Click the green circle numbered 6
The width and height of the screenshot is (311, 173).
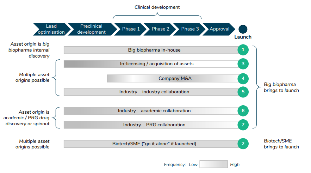coord(243,111)
